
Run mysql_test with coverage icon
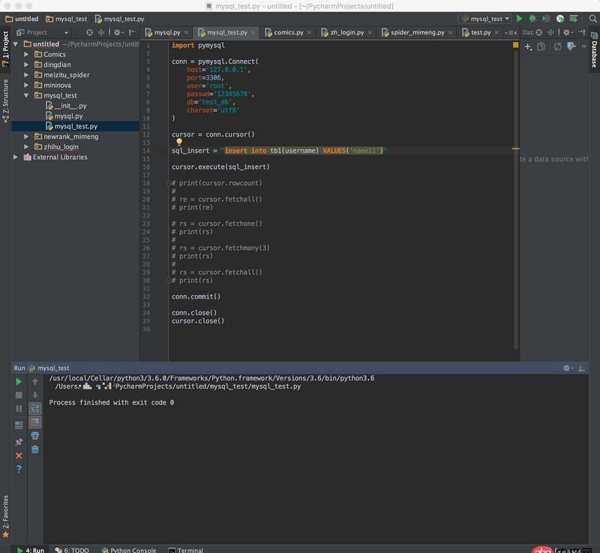(544, 18)
